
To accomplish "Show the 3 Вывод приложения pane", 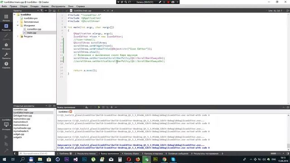I will tap(109, 153).
